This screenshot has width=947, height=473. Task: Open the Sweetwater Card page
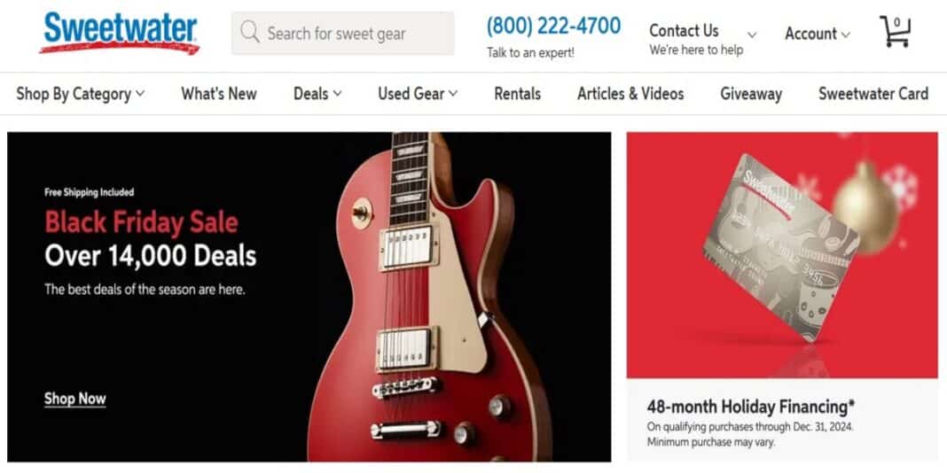click(x=873, y=94)
